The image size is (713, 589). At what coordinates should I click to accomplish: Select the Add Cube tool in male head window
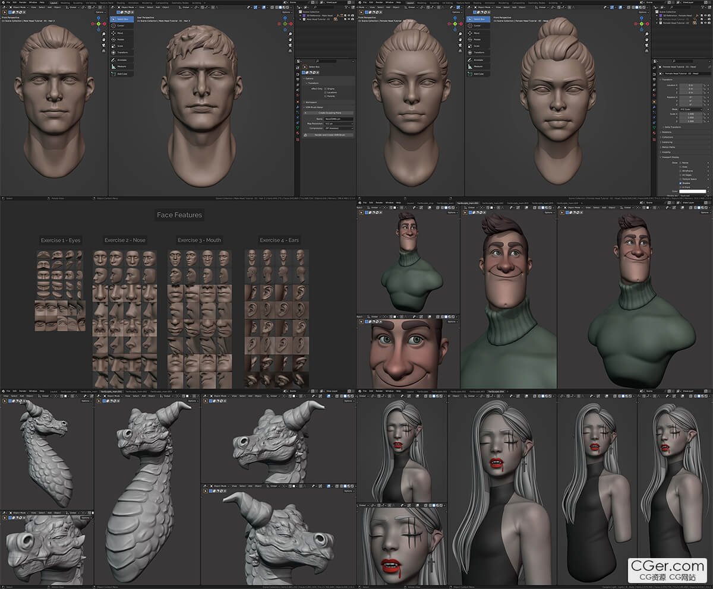121,74
